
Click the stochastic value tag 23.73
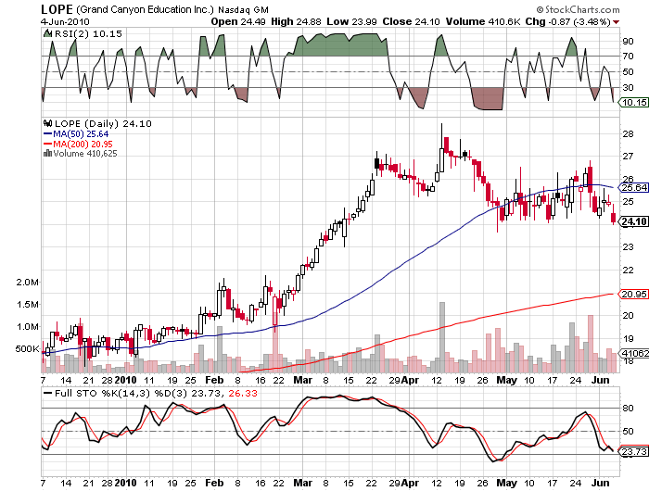click(633, 451)
